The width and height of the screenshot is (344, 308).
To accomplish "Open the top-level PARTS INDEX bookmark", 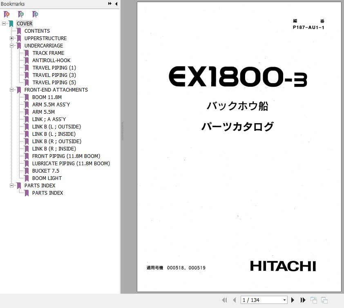I will click(40, 186).
